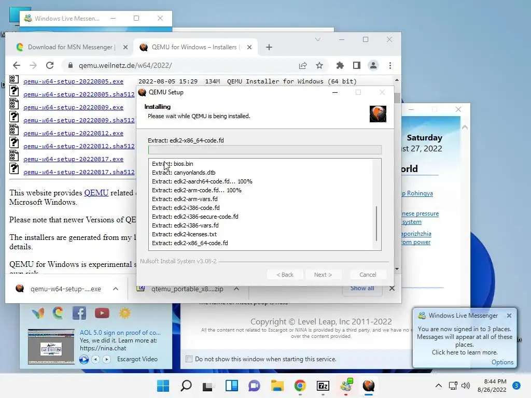Open qemu-w64-setup-20220805.sha512 link
The width and height of the screenshot is (531, 398).
click(x=79, y=94)
